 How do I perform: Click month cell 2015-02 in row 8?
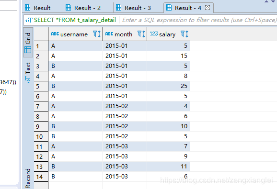[x=125, y=116]
